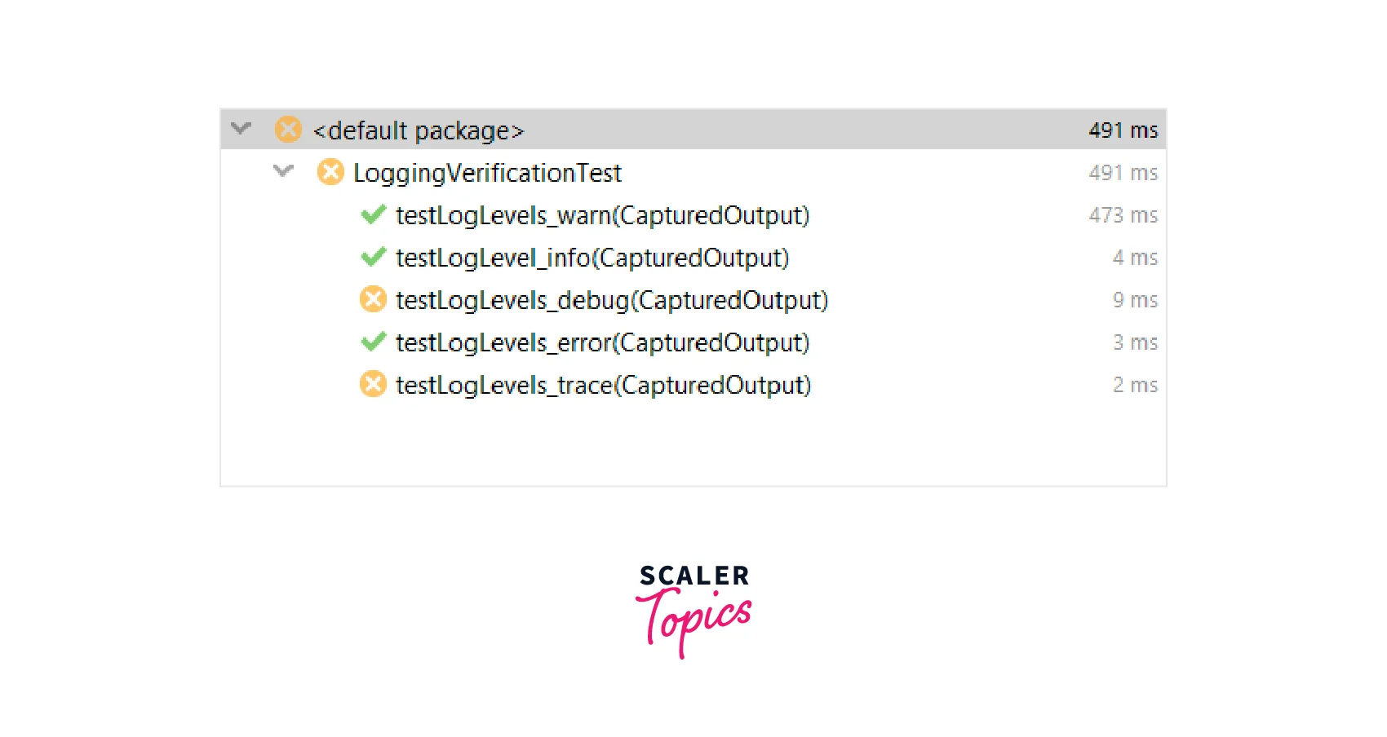1387x737 pixels.
Task: Select testLogLevels_error(CapturedOutput) test
Action: click(602, 342)
